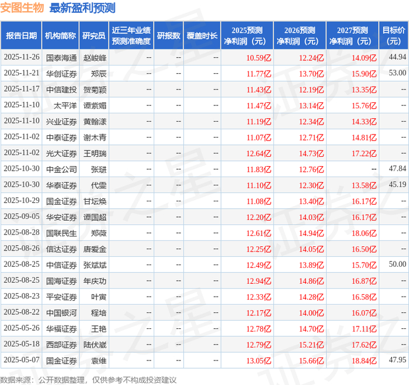Select the 报告日期 column header

pyautogui.click(x=21, y=36)
